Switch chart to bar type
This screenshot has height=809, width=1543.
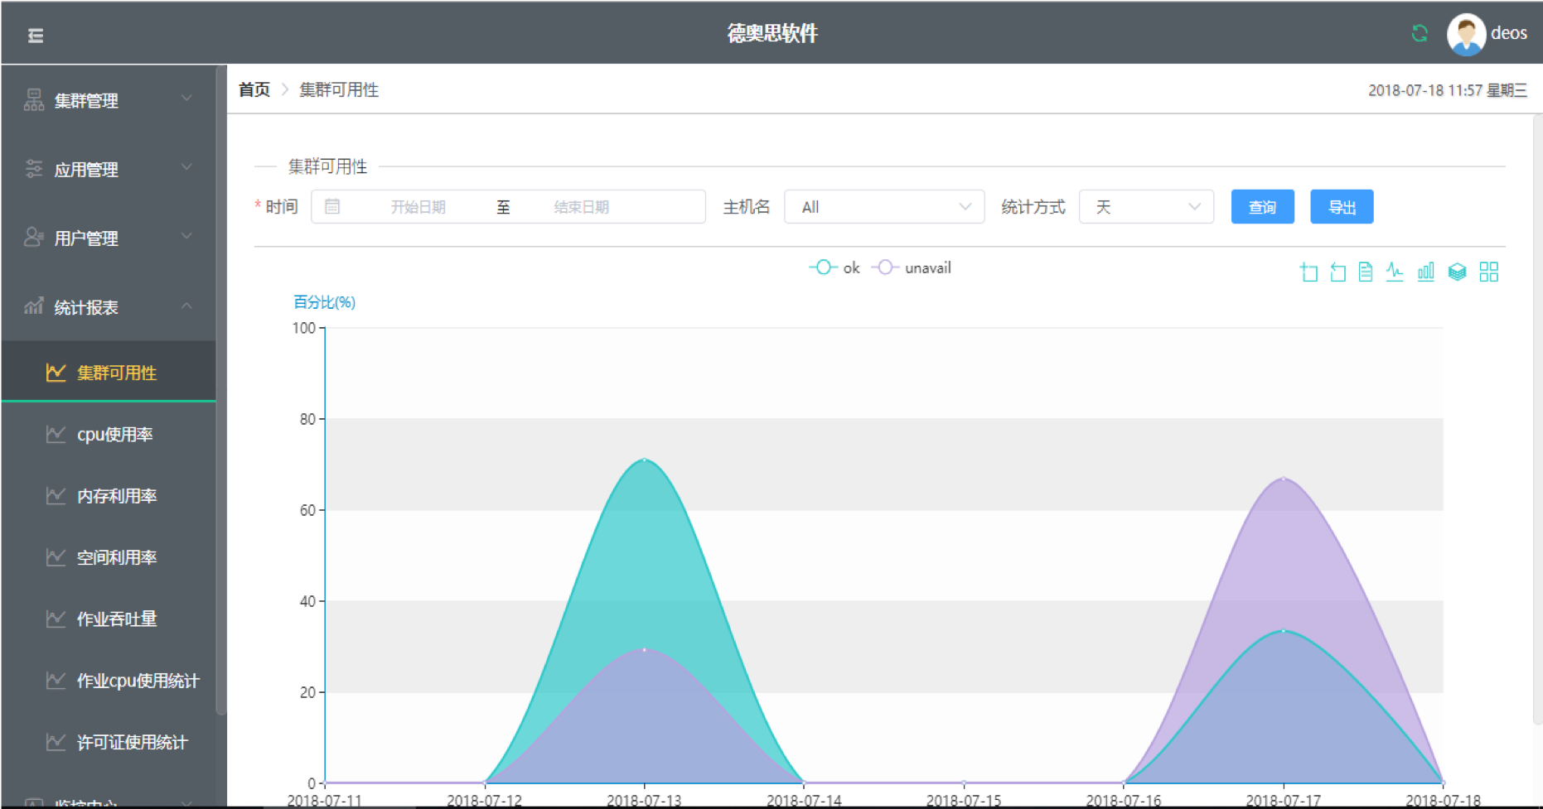(x=1425, y=272)
